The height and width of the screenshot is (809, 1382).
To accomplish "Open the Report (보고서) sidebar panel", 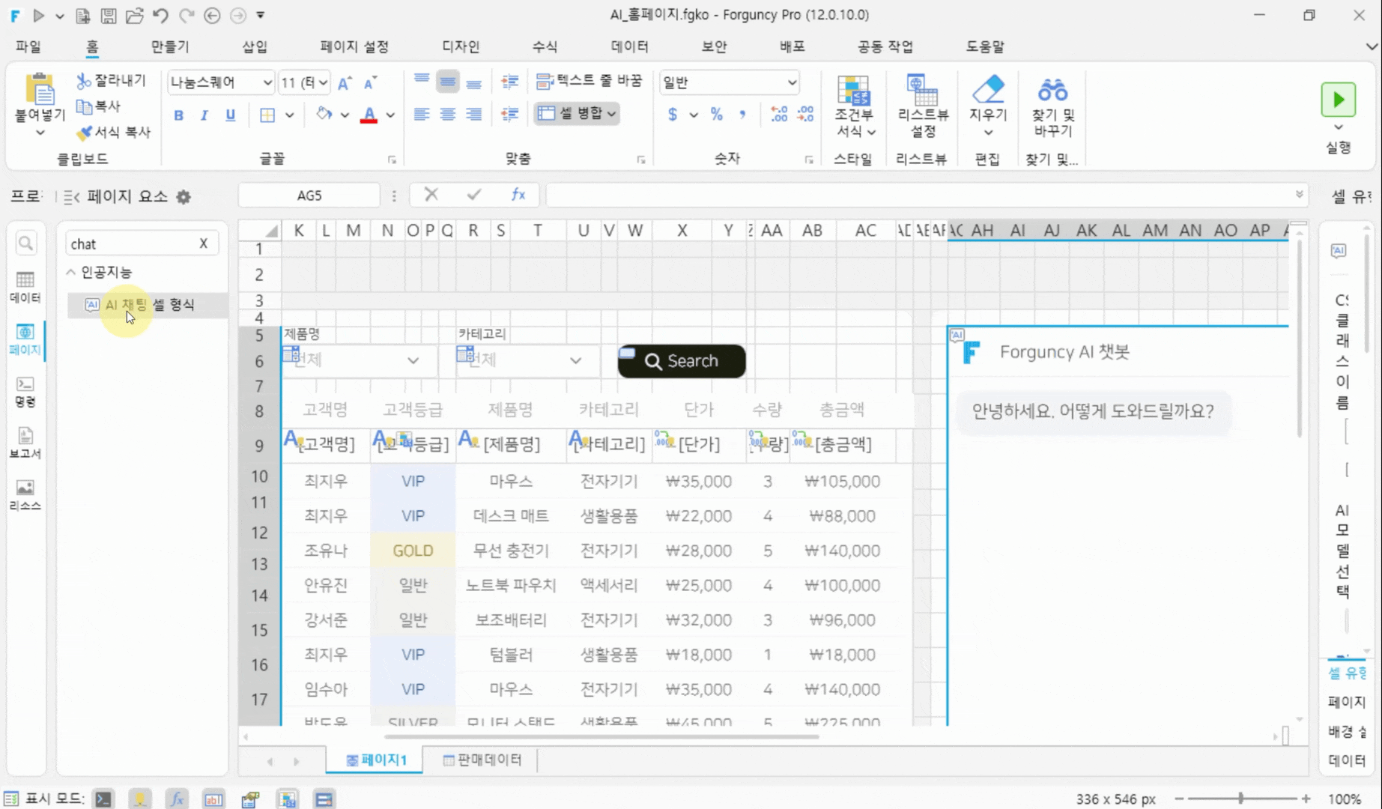I will click(25, 443).
